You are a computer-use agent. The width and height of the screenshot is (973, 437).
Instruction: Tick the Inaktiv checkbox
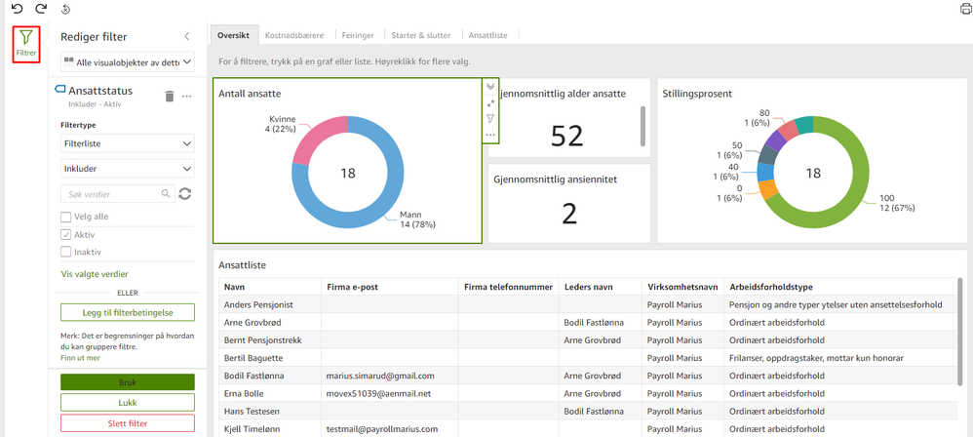[x=66, y=253]
